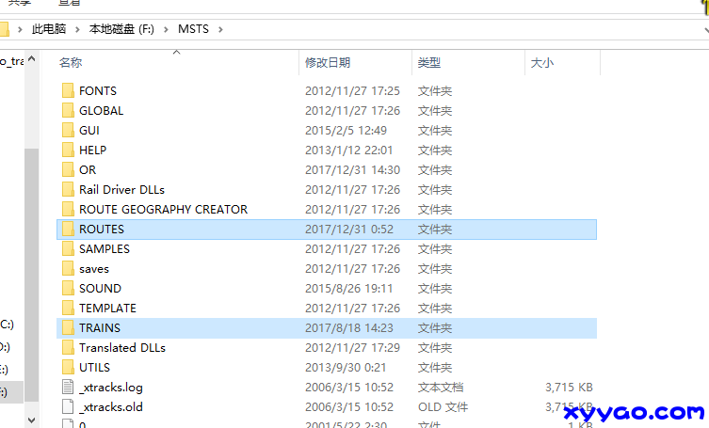
Task: Click the TRAINS folder icon
Action: [x=67, y=328]
